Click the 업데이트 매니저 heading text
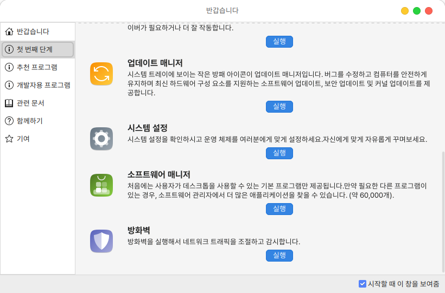The width and height of the screenshot is (445, 293). point(155,63)
